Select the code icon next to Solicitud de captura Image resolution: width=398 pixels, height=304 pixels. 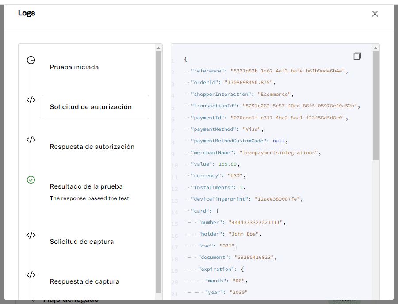click(31, 235)
